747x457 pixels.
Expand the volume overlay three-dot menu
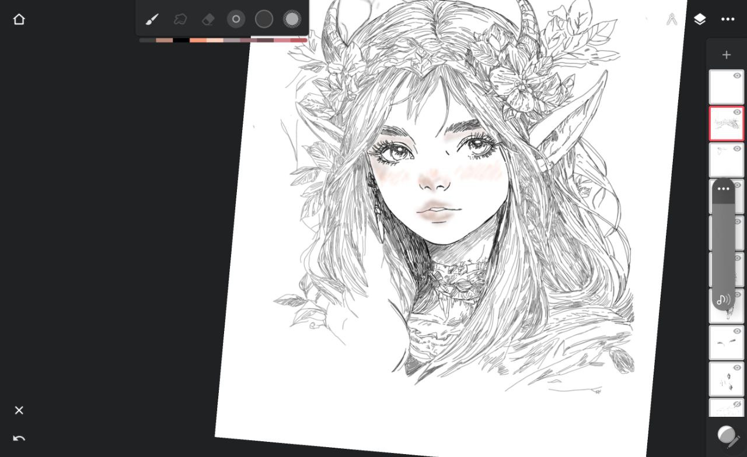(724, 189)
